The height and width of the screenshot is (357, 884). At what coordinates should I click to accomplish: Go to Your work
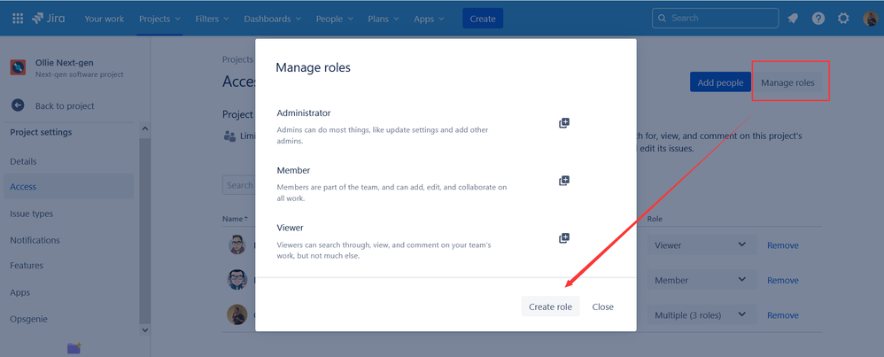click(105, 19)
